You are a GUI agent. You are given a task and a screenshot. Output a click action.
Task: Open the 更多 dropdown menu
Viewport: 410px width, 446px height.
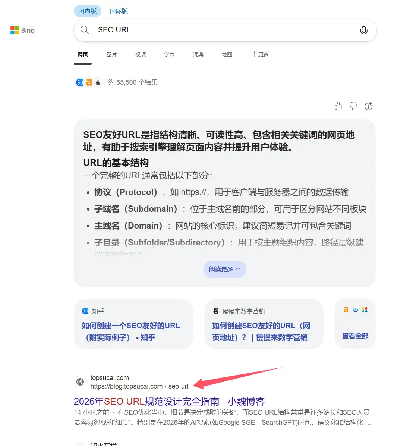(261, 54)
